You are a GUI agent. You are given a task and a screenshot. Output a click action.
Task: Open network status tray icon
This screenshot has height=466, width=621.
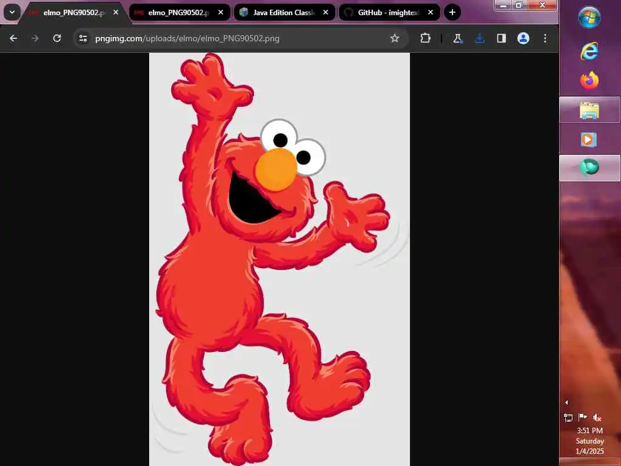[568, 417]
